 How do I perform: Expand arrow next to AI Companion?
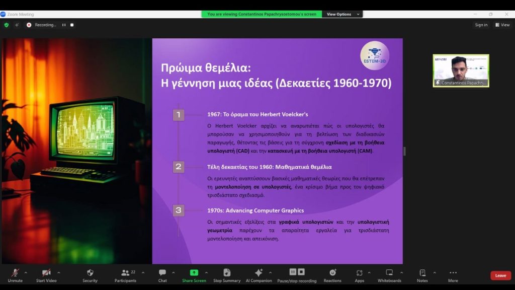coord(270,272)
